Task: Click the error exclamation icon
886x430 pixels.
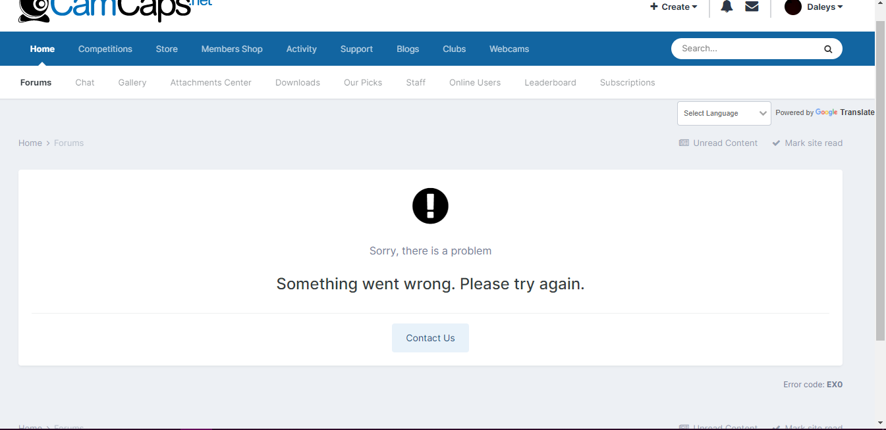Action: 430,206
